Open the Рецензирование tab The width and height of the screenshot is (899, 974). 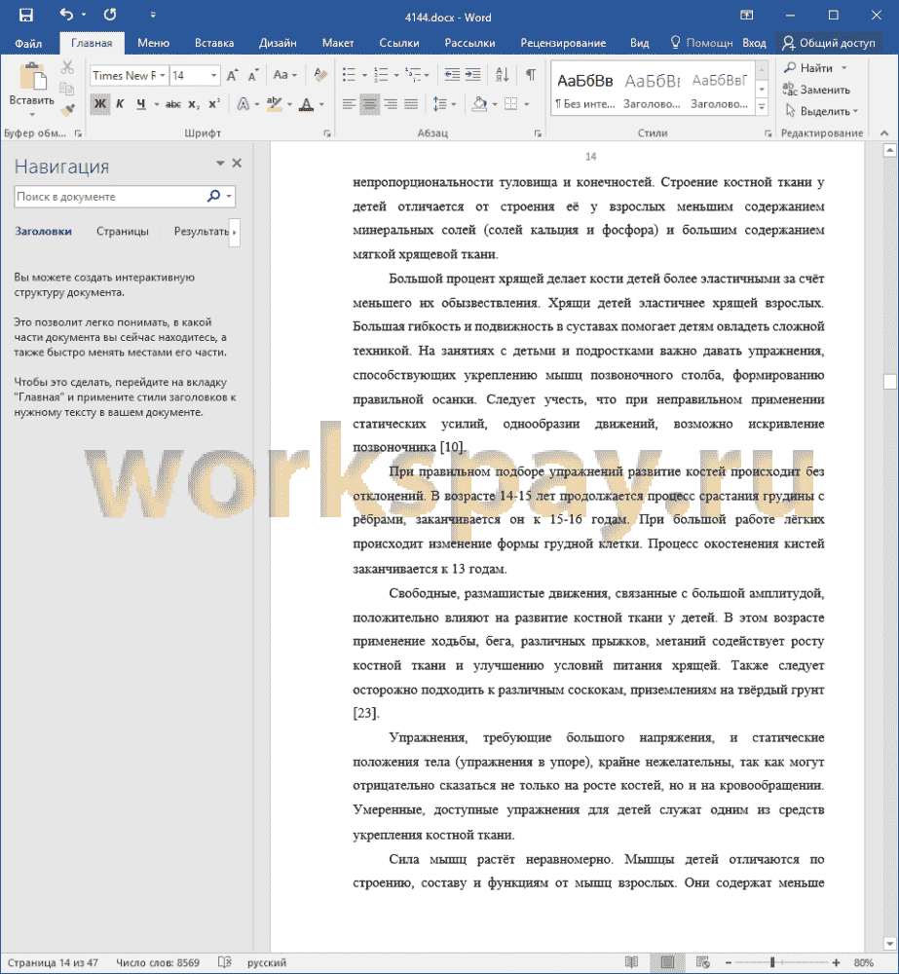(563, 43)
